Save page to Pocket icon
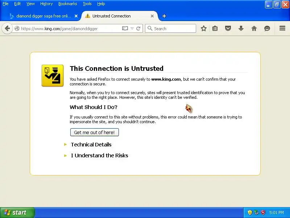The width and height of the screenshot is (290, 218). pyautogui.click(x=228, y=29)
